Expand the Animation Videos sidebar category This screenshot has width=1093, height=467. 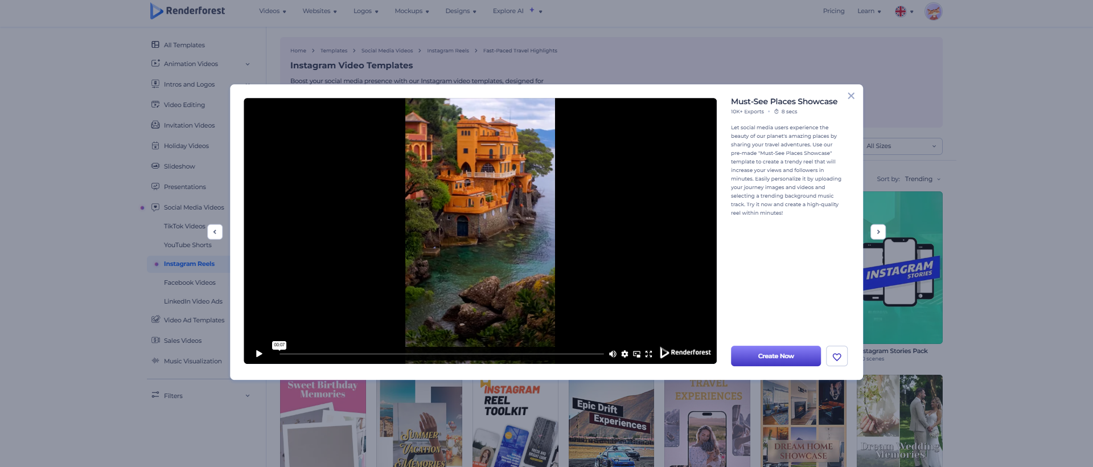click(x=248, y=64)
